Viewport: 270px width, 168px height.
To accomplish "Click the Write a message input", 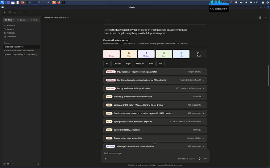I will click(155, 153).
